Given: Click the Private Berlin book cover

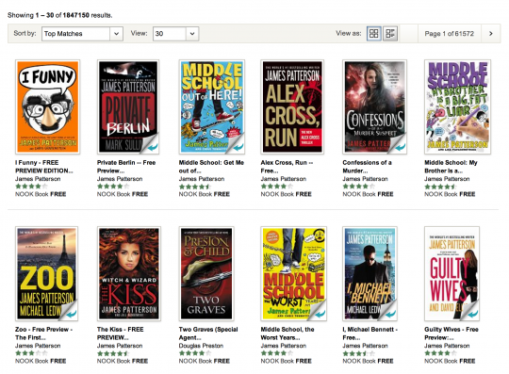Looking at the screenshot, I should click(x=128, y=106).
